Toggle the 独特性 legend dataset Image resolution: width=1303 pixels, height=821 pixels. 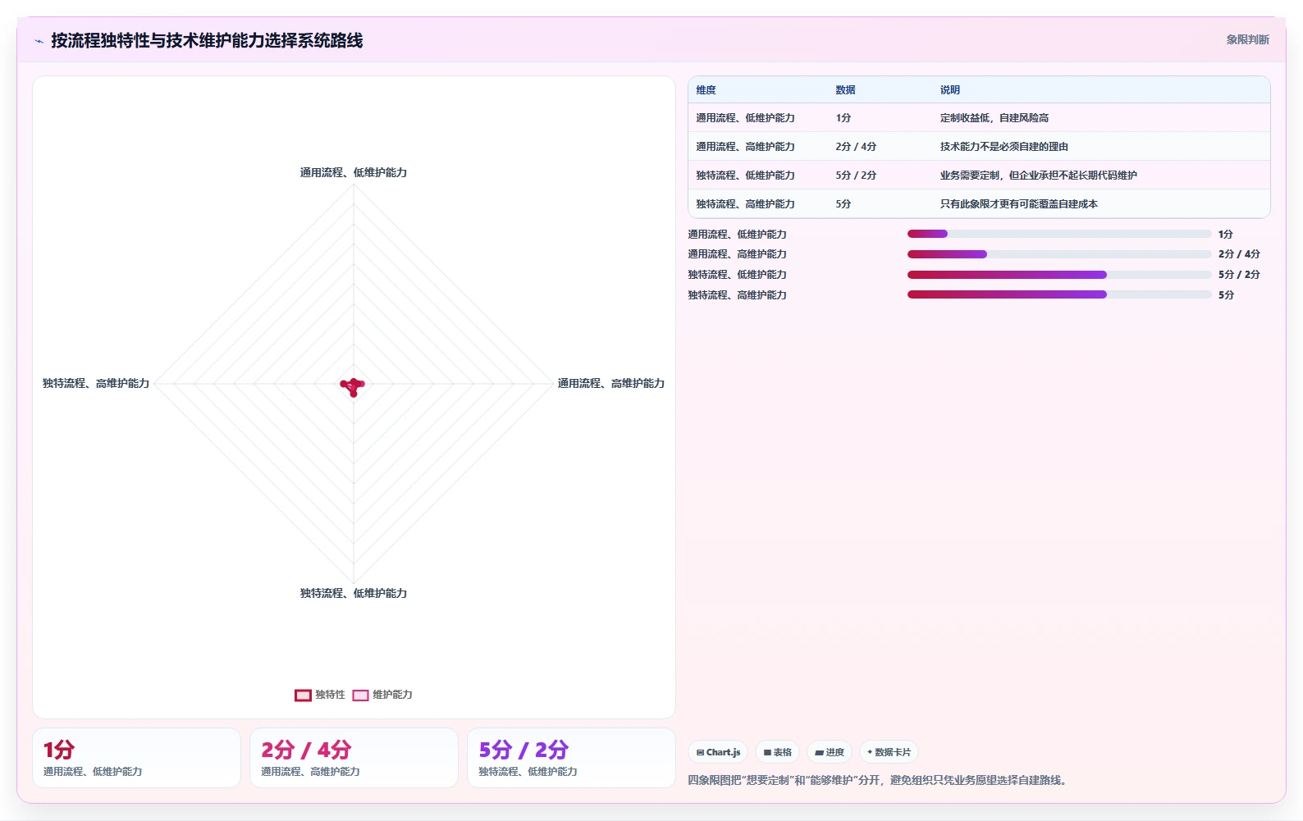(321, 695)
